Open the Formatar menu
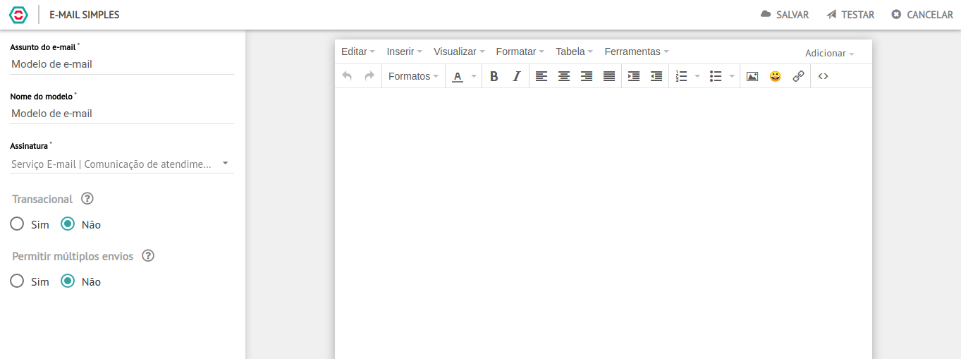 point(520,51)
